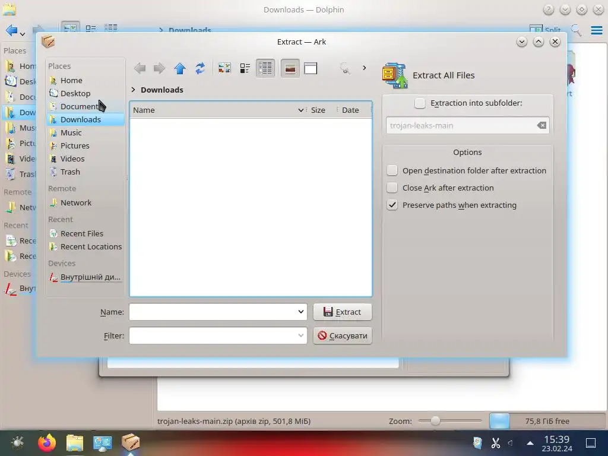This screenshot has height=456, width=608.
Task: Reload the folder listing in Extract dialog
Action: 200,69
